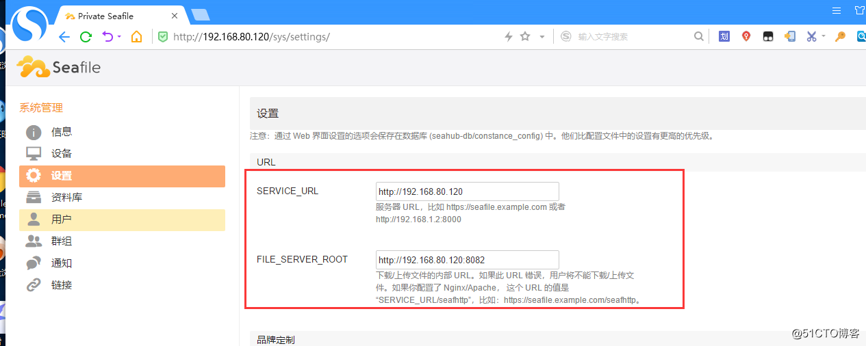Image resolution: width=866 pixels, height=346 pixels.
Task: Click the golden key password icon
Action: [840, 37]
